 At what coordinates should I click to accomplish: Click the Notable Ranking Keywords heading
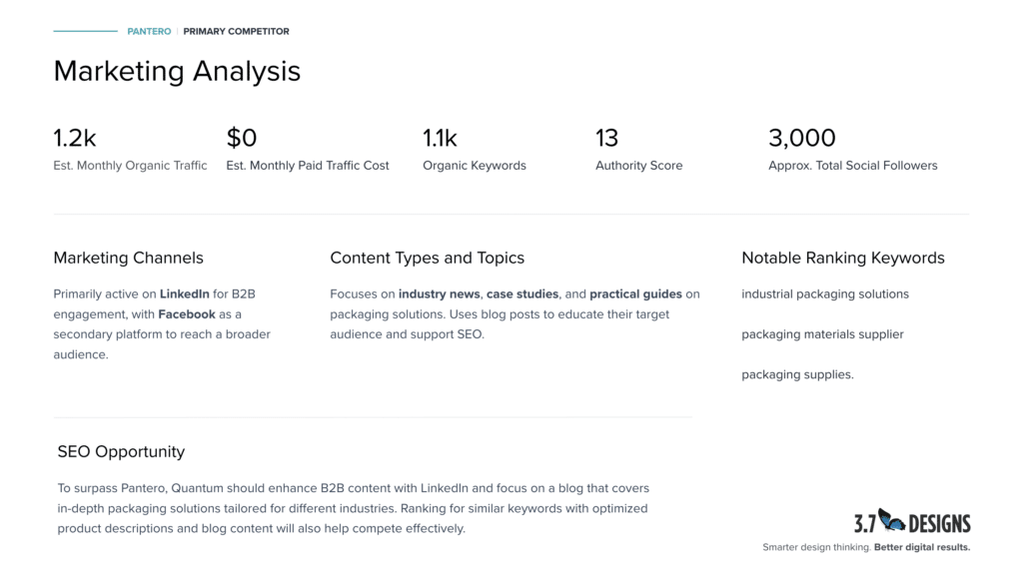(842, 258)
